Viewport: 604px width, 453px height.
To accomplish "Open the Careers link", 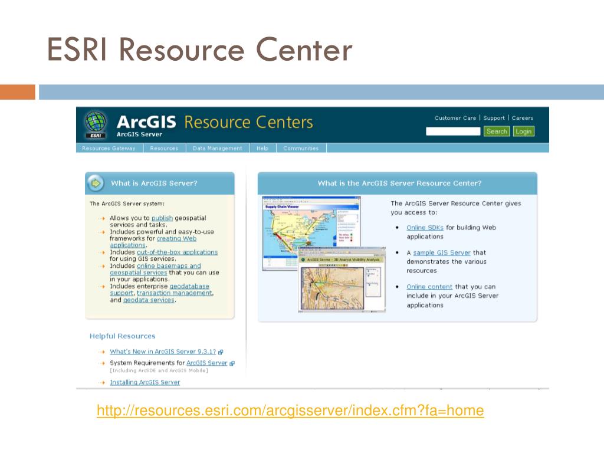I will 523,118.
